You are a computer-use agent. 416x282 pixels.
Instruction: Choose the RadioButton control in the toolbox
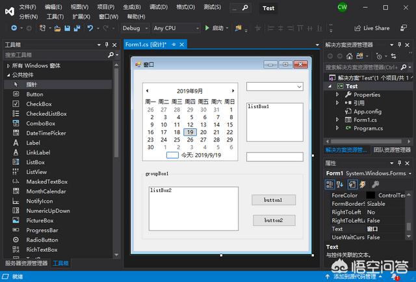point(42,240)
